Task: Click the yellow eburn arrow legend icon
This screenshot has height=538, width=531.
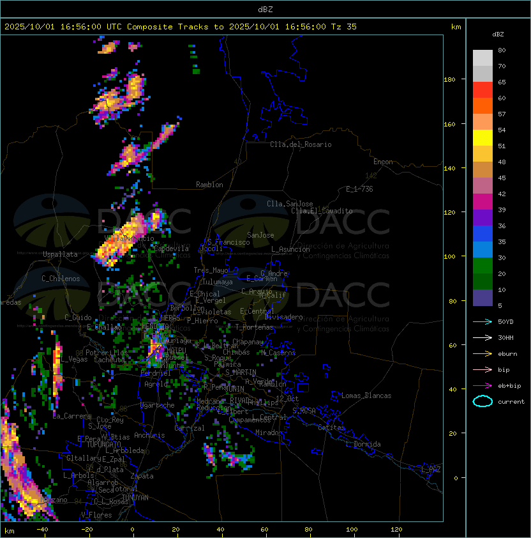Action: point(482,354)
